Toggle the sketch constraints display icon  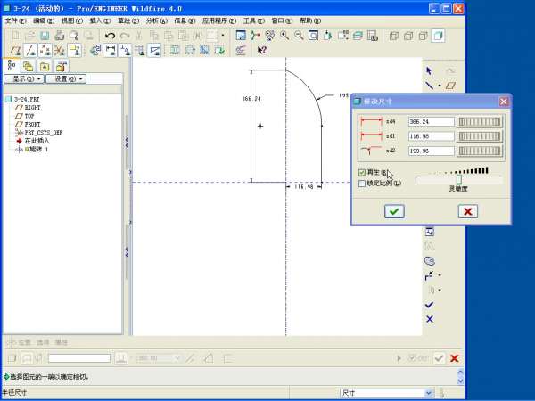pyautogui.click(x=125, y=51)
